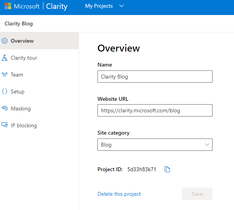Viewport: 234px width, 210px height.
Task: Click the Clarity brand title
Action: click(x=57, y=6)
